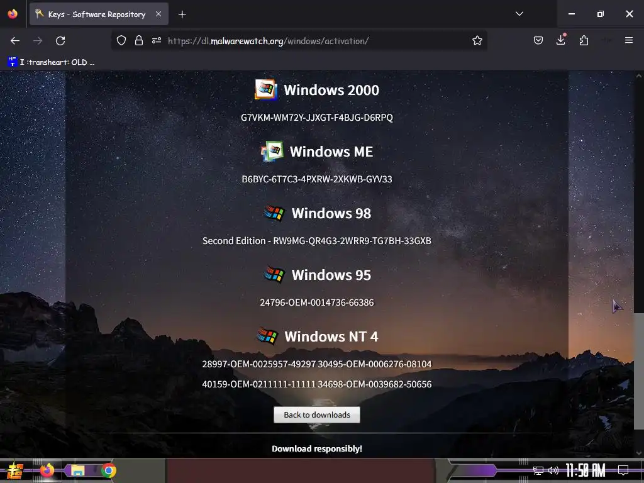Select key 24796-OEM-0014736-66386

(317, 303)
